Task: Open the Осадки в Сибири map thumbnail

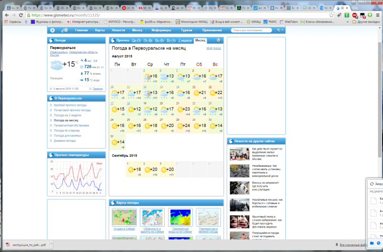Action: (x=124, y=218)
